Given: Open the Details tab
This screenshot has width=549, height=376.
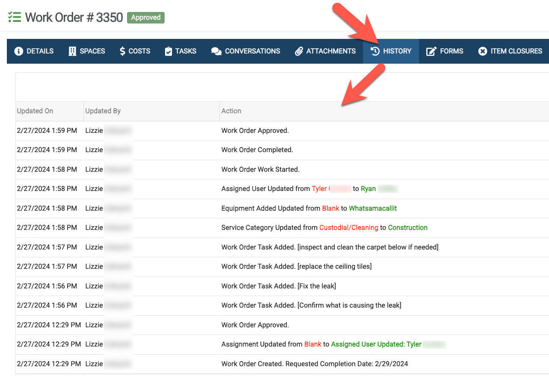Looking at the screenshot, I should [x=40, y=51].
